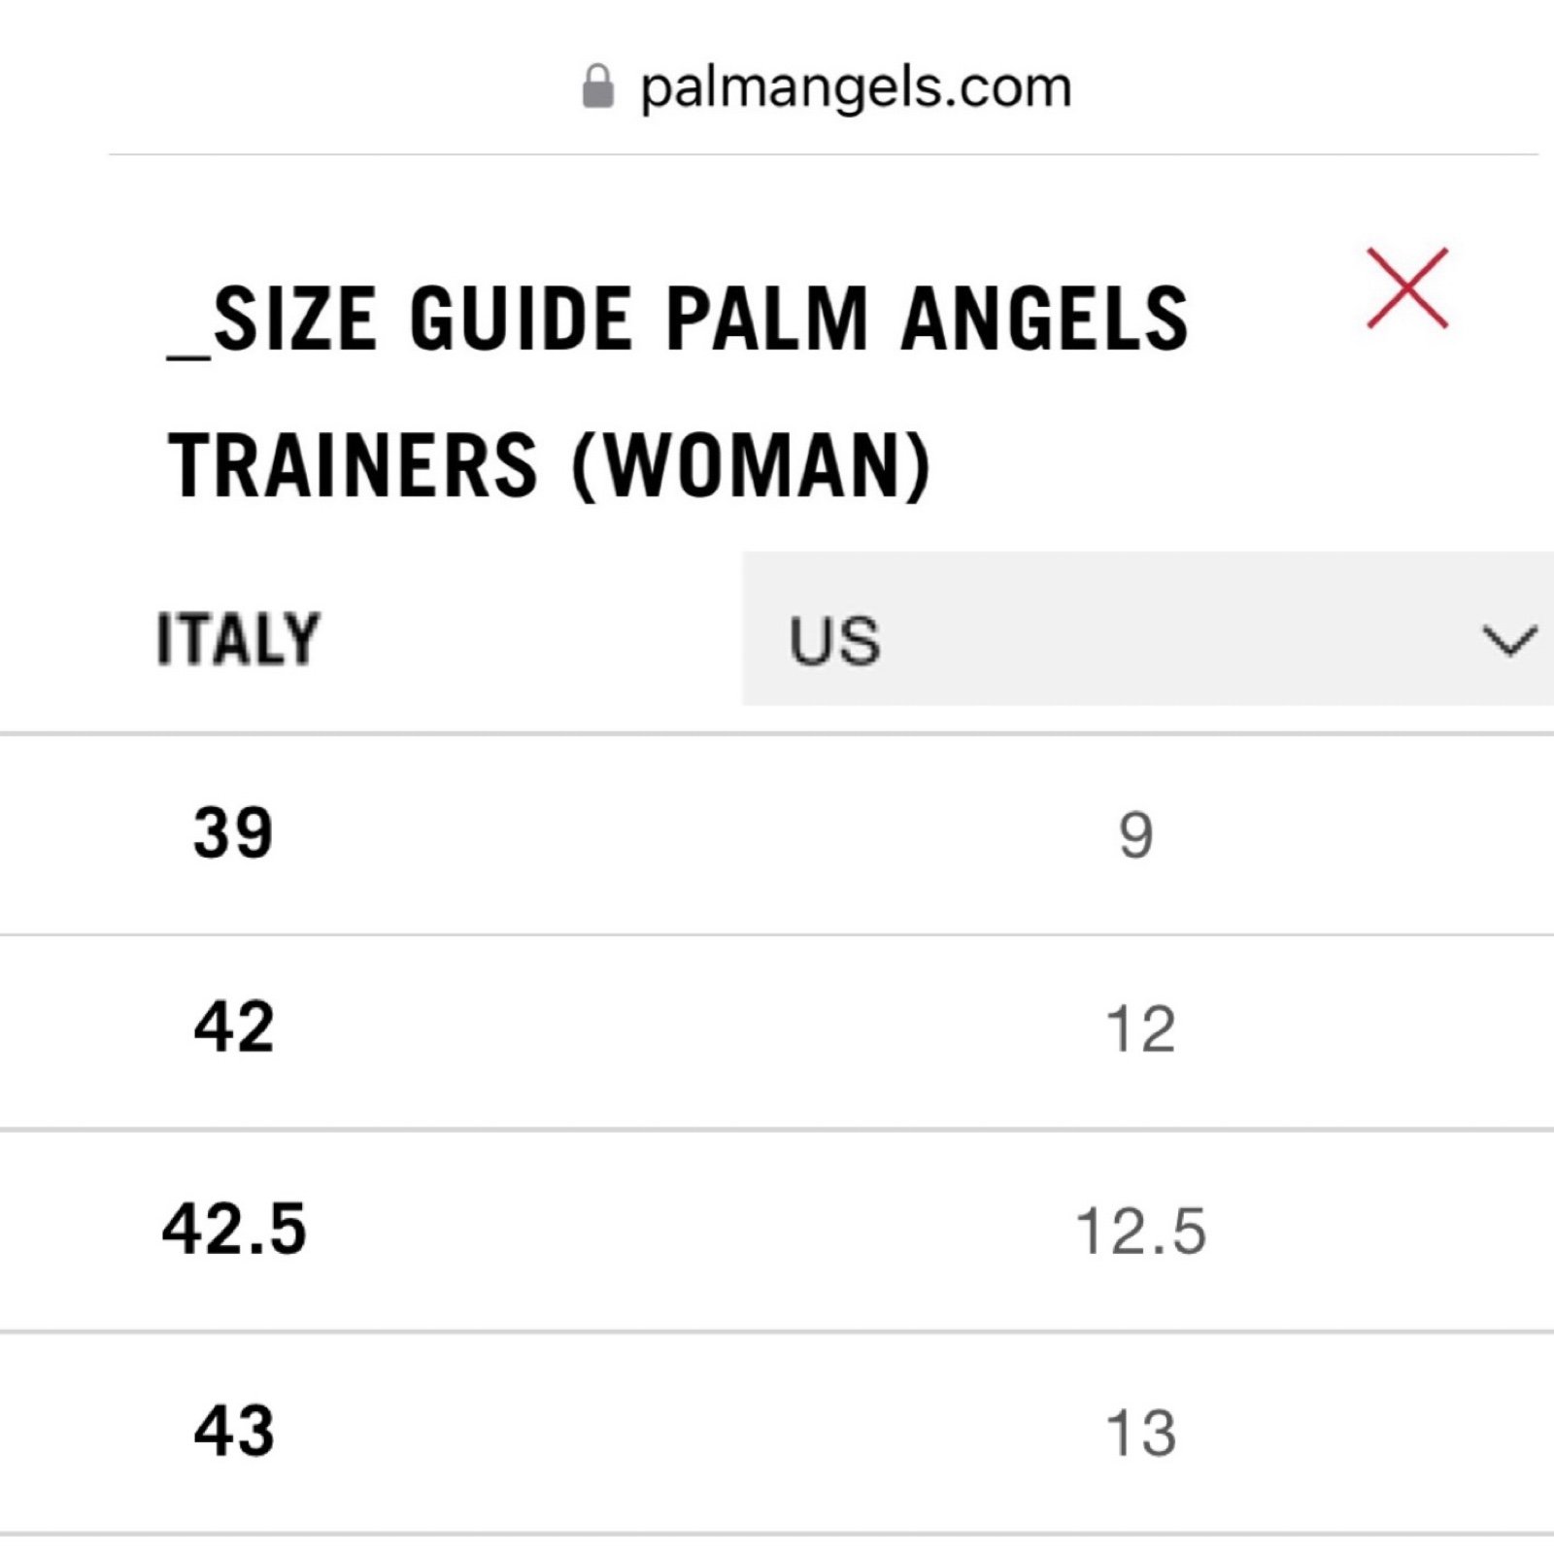Click US size 13 value
The height and width of the screenshot is (1554, 1554).
(x=1141, y=1433)
